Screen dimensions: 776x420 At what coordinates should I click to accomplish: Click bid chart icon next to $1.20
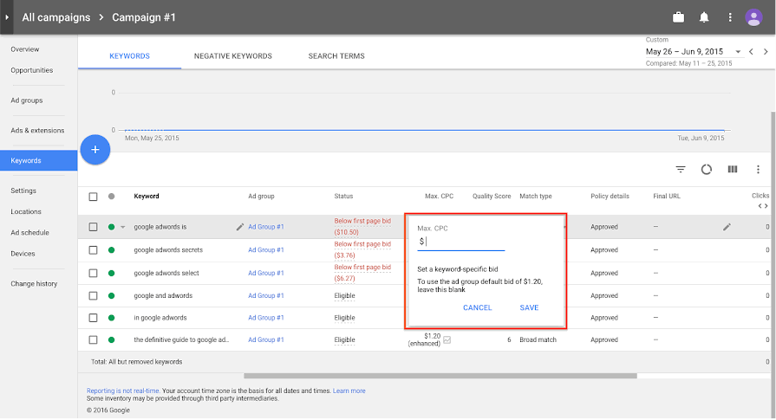point(447,340)
